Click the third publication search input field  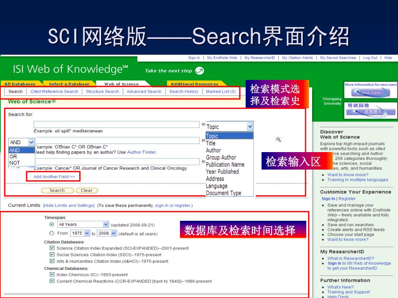[x=117, y=162]
